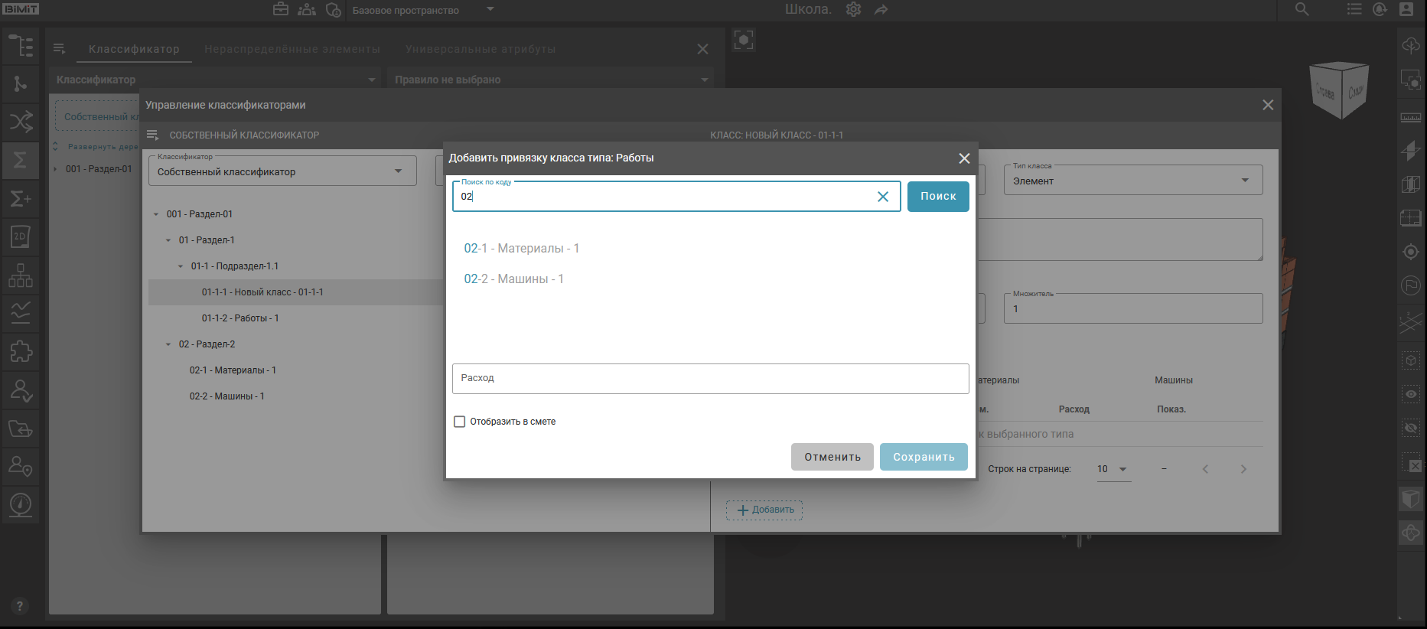This screenshot has width=1427, height=629.
Task: Open project settings gear icon
Action: (x=853, y=10)
